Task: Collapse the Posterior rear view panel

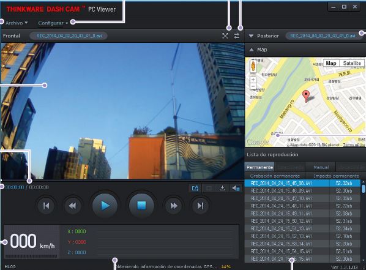Action: coord(251,36)
